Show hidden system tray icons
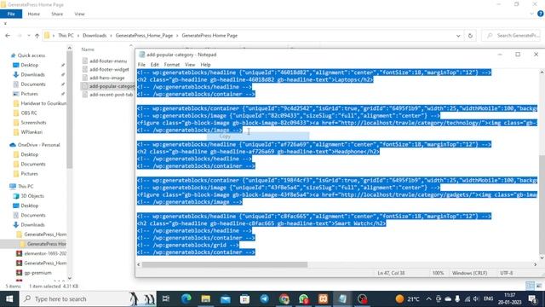The image size is (545, 307). pyautogui.click(x=428, y=299)
